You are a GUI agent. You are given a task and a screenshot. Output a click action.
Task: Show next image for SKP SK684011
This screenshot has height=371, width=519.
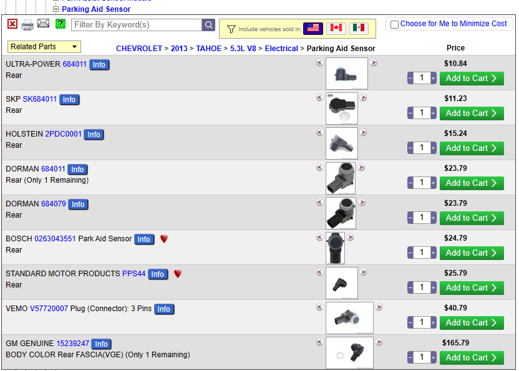click(363, 97)
